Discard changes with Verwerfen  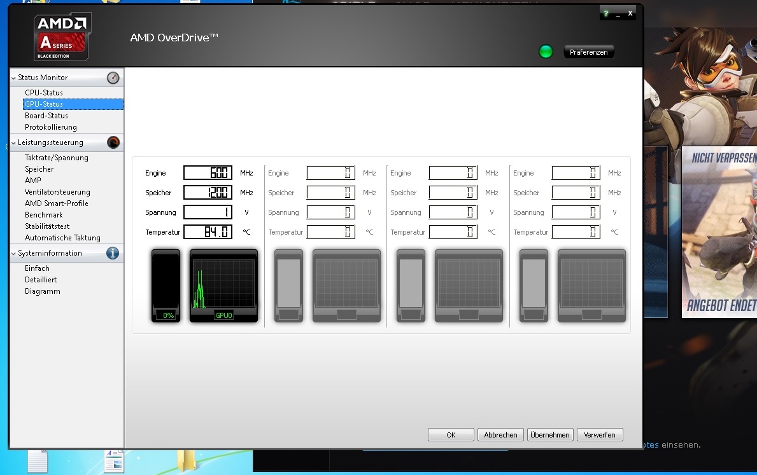[x=600, y=434]
